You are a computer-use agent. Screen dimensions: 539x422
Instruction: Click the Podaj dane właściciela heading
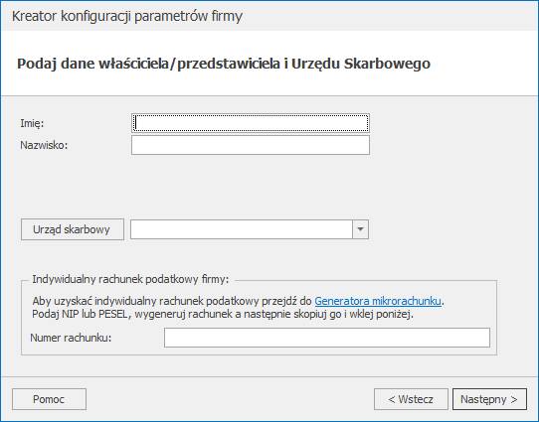tap(224, 64)
